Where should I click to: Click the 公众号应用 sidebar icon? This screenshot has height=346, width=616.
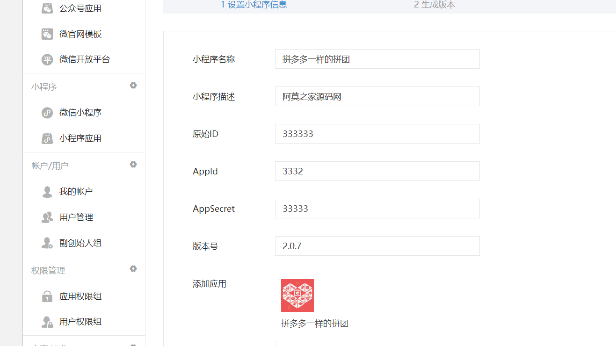point(47,8)
